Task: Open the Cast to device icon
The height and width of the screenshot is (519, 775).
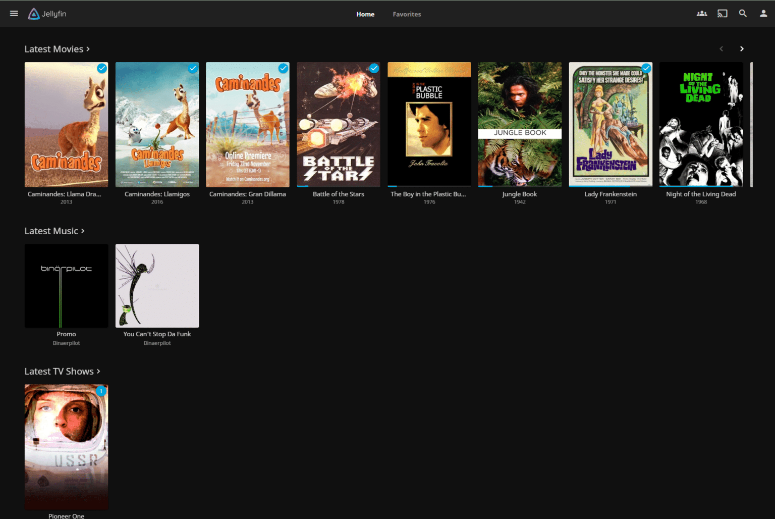Action: 723,14
